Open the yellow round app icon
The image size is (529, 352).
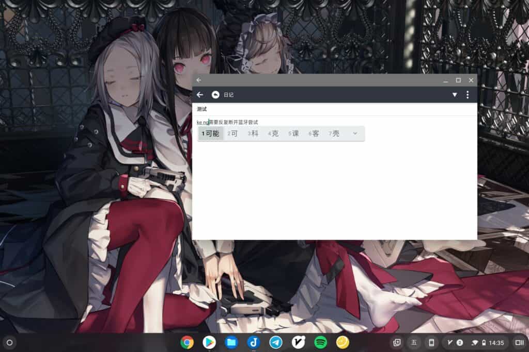point(343,343)
